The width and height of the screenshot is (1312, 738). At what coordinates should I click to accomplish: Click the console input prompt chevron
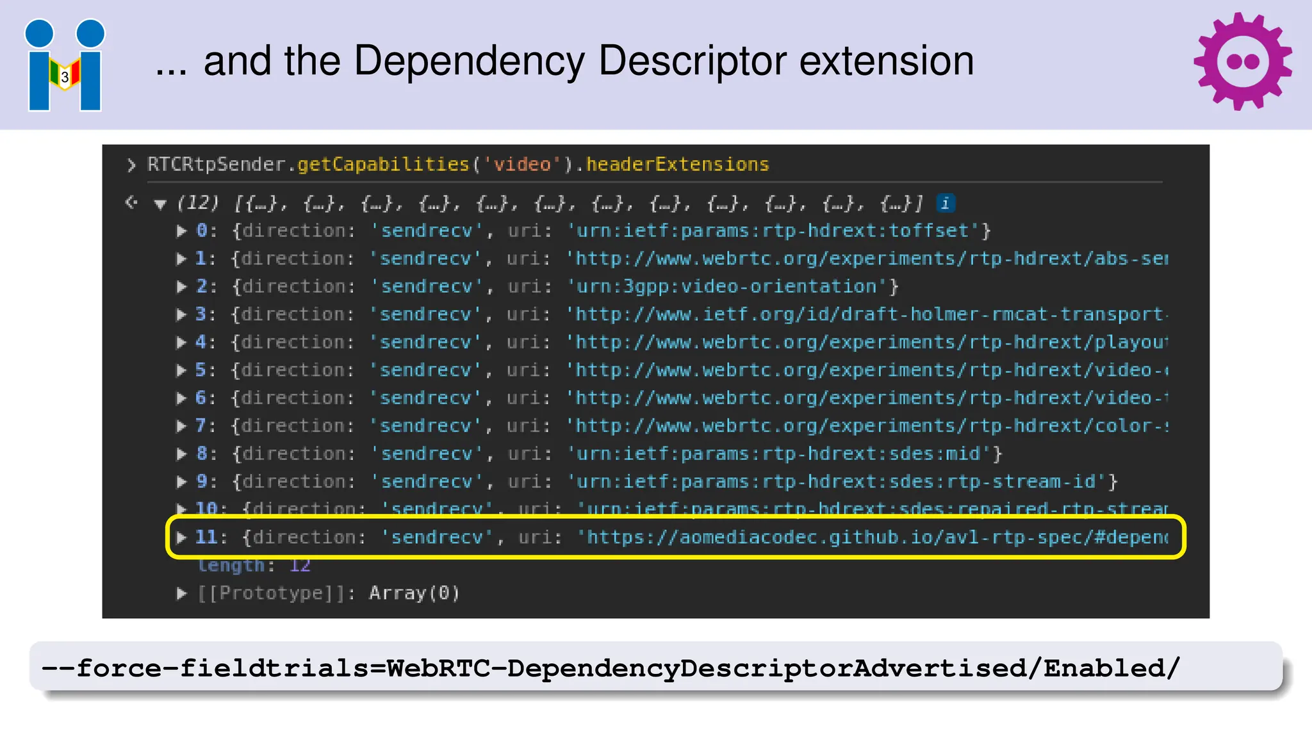(x=131, y=165)
